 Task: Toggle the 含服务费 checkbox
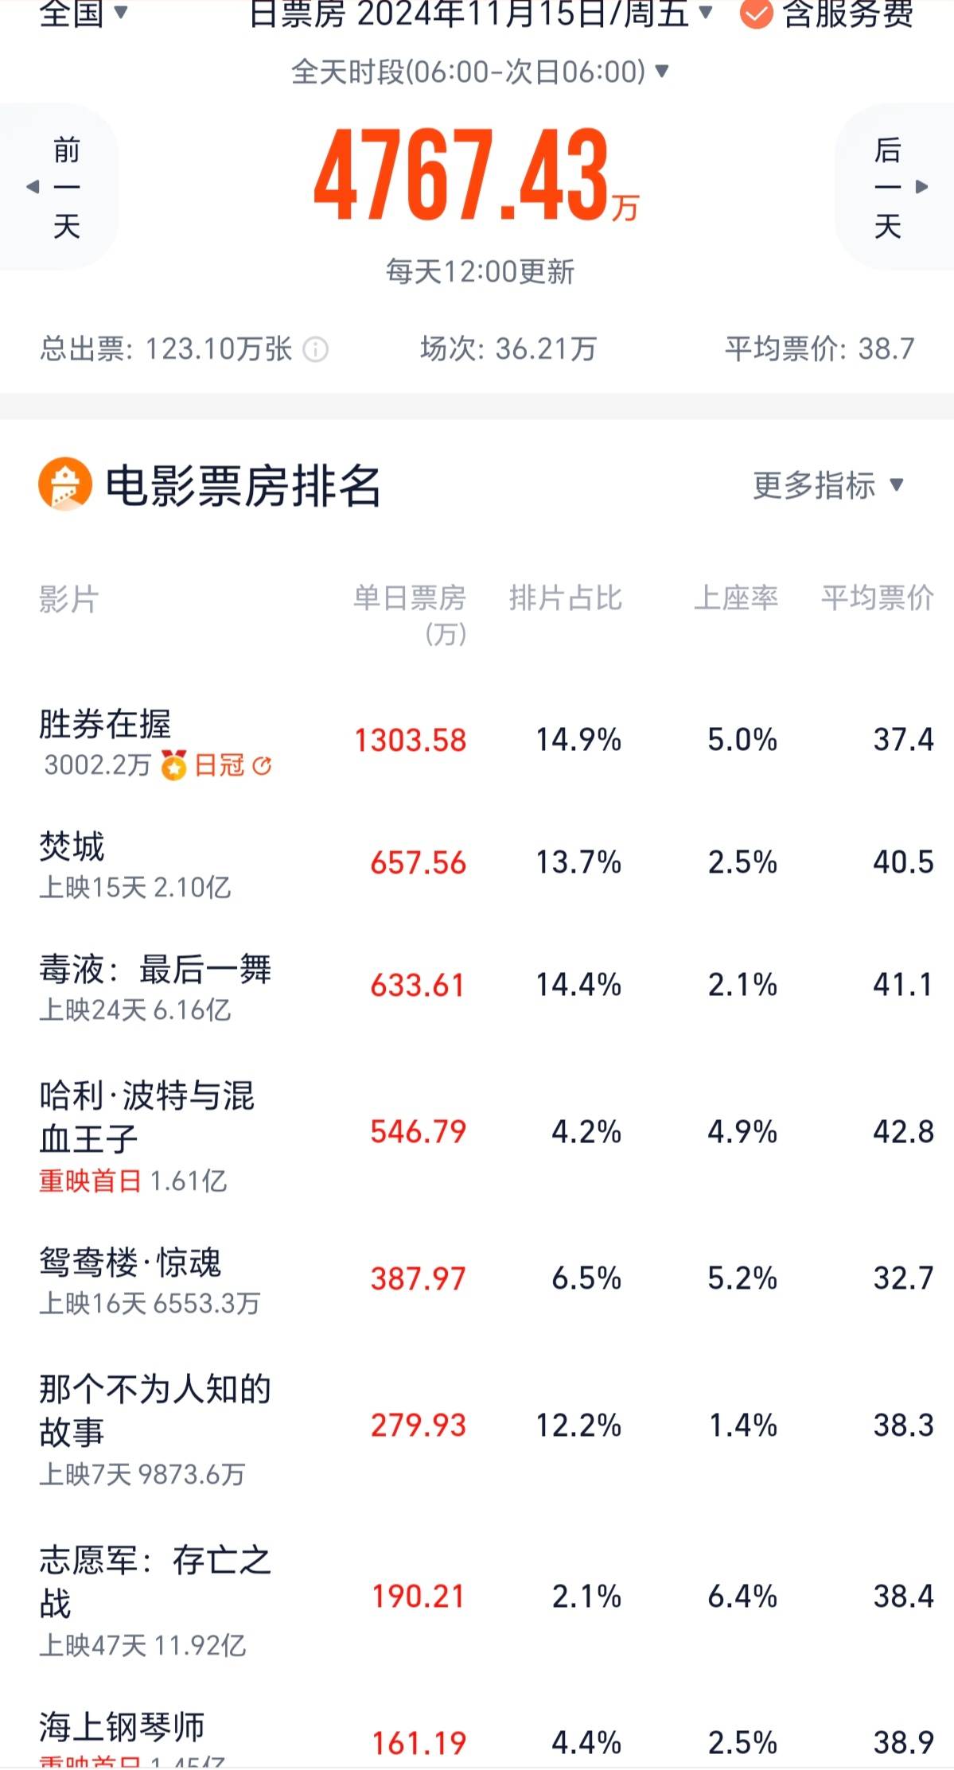(x=755, y=14)
